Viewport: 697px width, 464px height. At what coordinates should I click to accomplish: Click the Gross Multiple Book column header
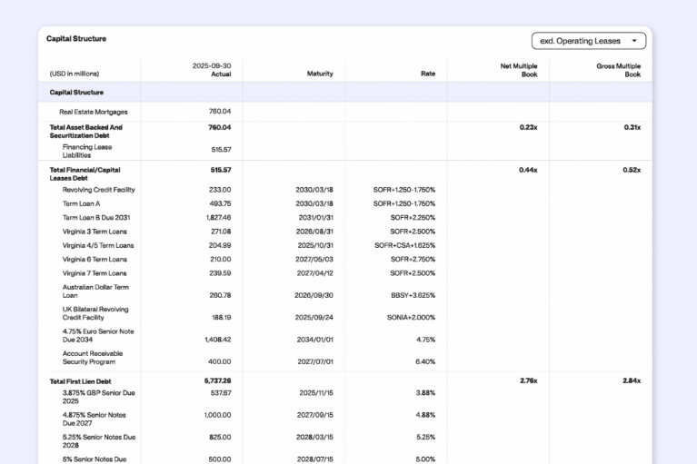click(618, 70)
